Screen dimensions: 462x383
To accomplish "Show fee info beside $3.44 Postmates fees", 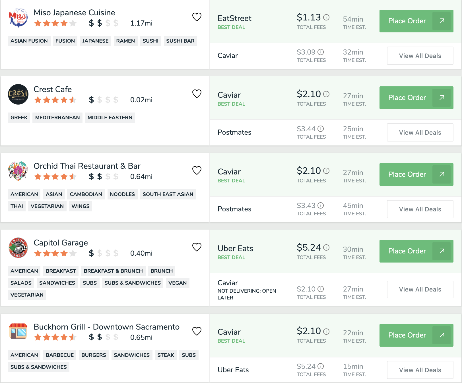I will click(321, 129).
